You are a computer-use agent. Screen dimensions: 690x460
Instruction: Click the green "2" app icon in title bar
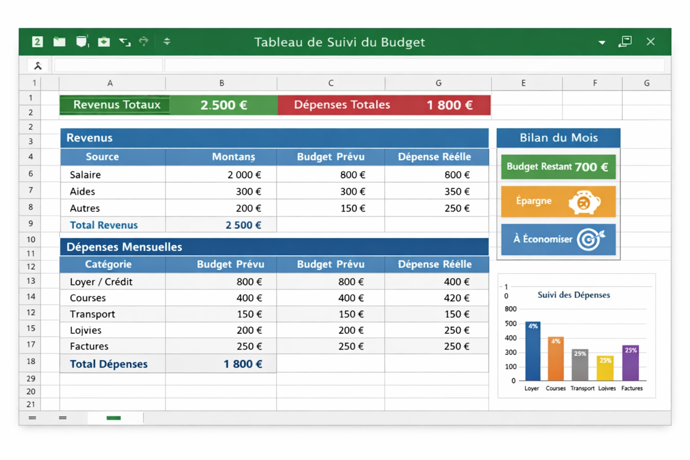coord(37,42)
